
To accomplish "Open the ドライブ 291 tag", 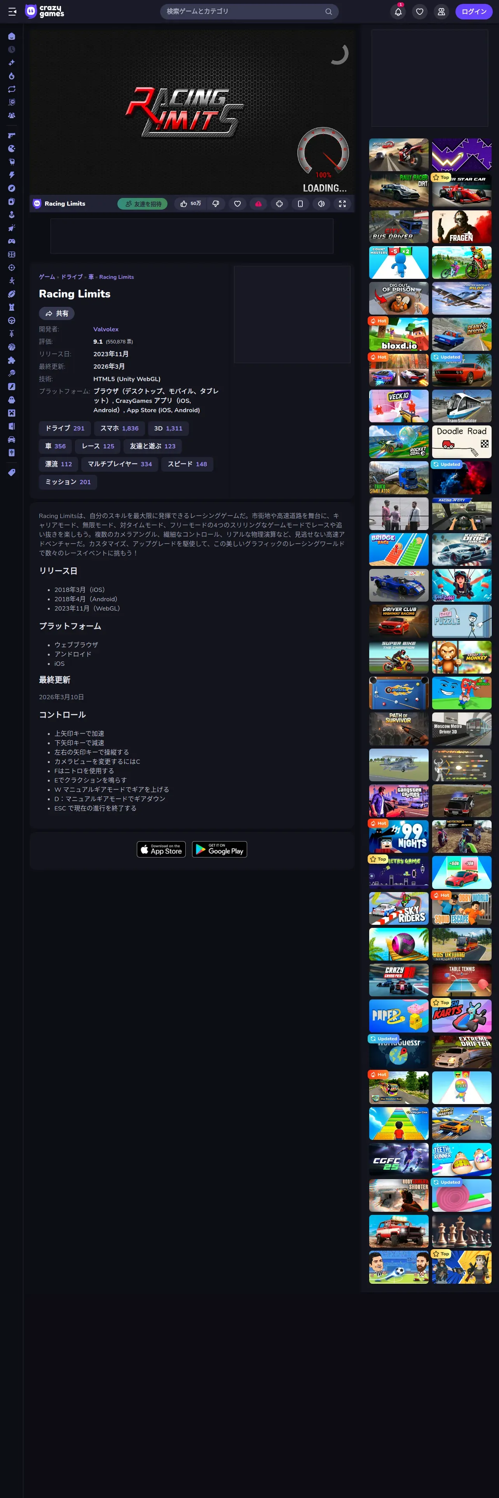I will click(65, 429).
